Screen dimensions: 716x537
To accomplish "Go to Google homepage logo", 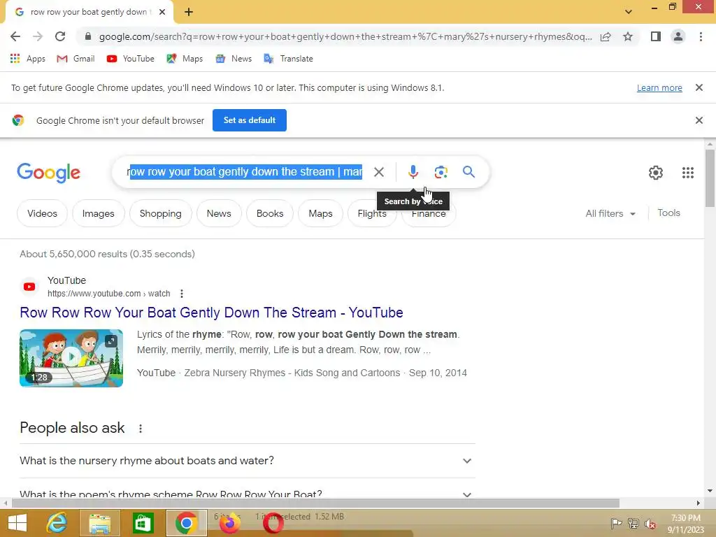I will click(48, 173).
